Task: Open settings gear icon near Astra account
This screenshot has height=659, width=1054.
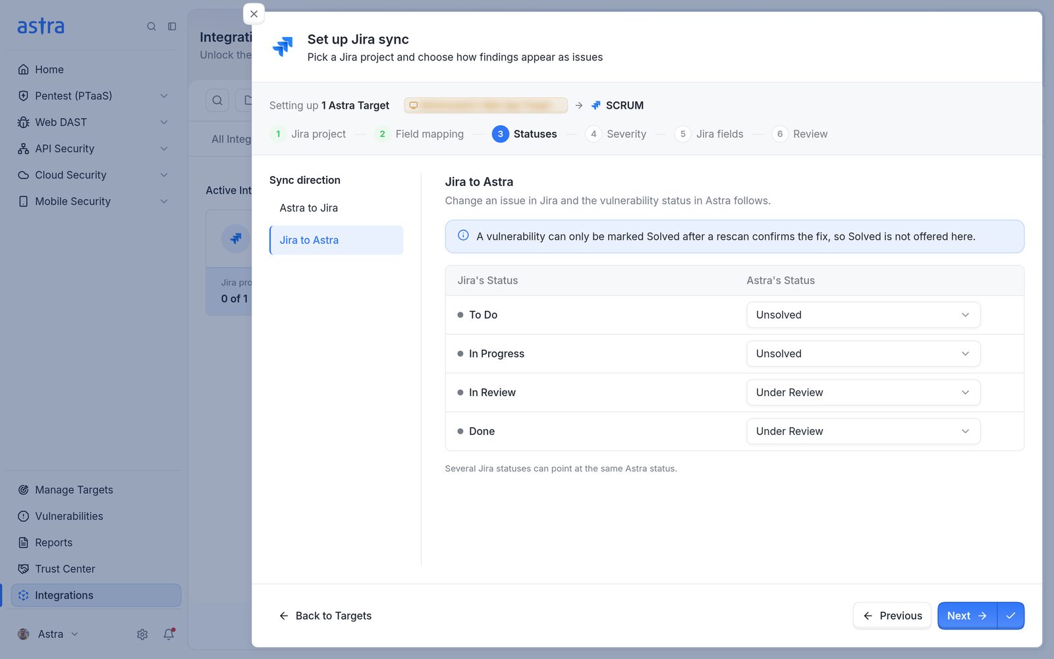Action: (142, 634)
